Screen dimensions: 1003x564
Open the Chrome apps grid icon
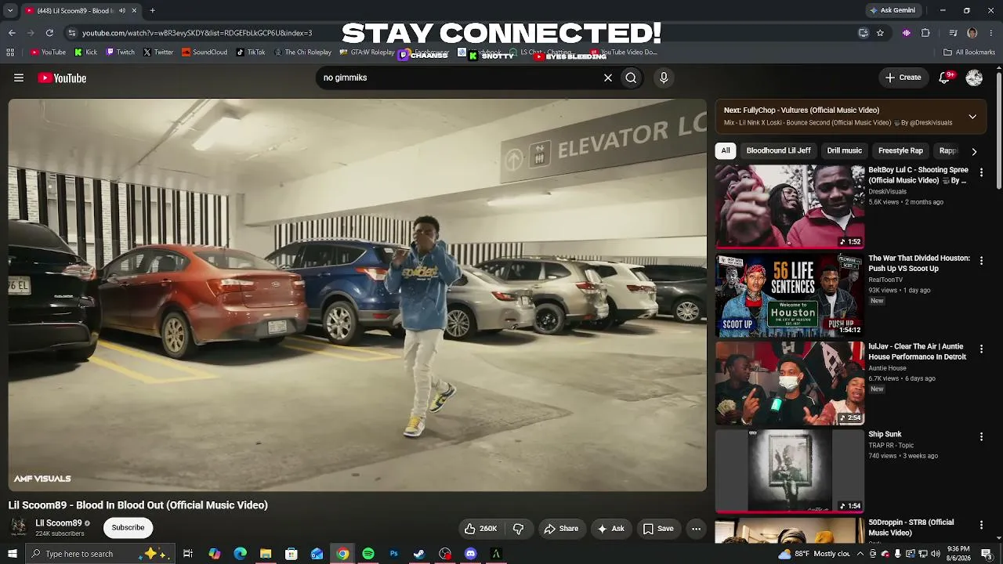coord(10,52)
